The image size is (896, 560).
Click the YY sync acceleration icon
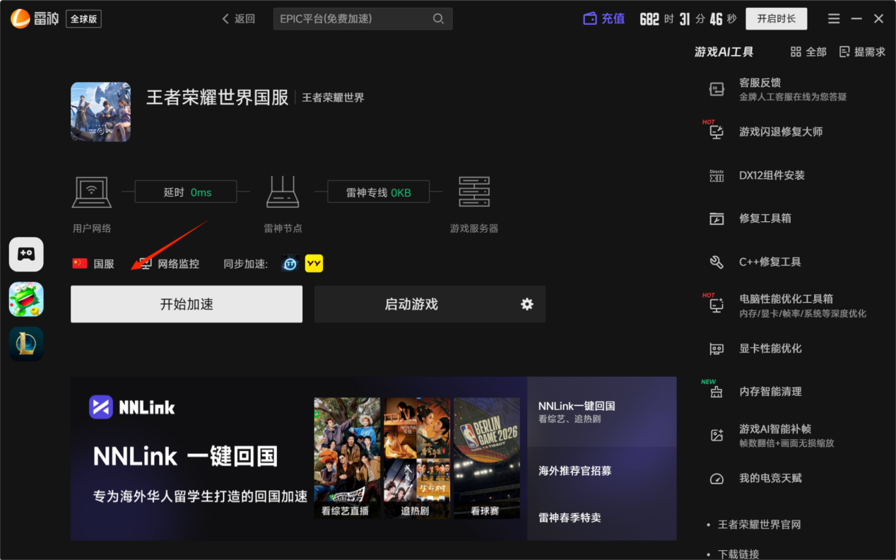click(x=314, y=264)
